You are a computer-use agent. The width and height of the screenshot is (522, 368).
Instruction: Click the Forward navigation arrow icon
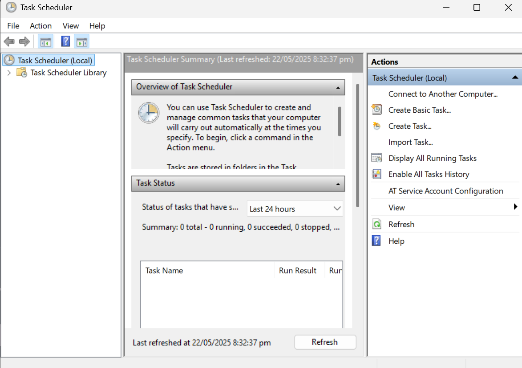point(24,41)
